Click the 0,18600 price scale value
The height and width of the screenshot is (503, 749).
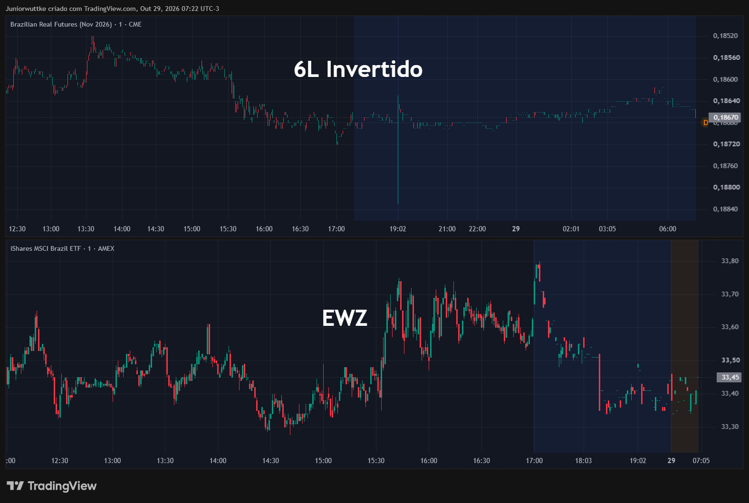(725, 79)
